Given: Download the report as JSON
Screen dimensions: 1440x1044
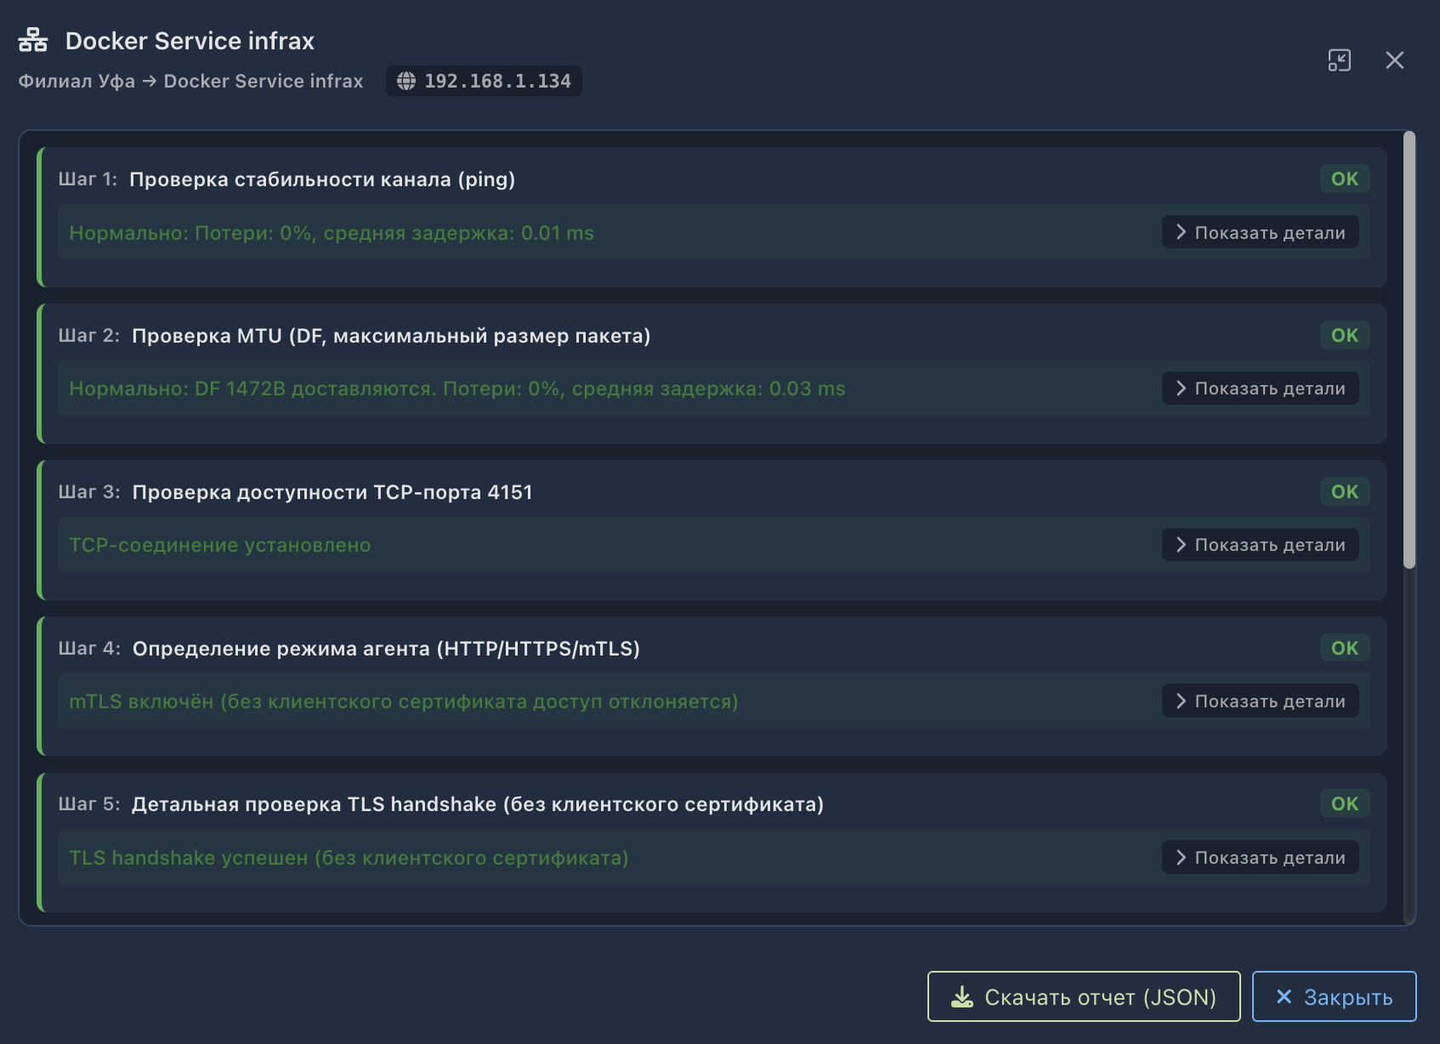Looking at the screenshot, I should [1084, 996].
